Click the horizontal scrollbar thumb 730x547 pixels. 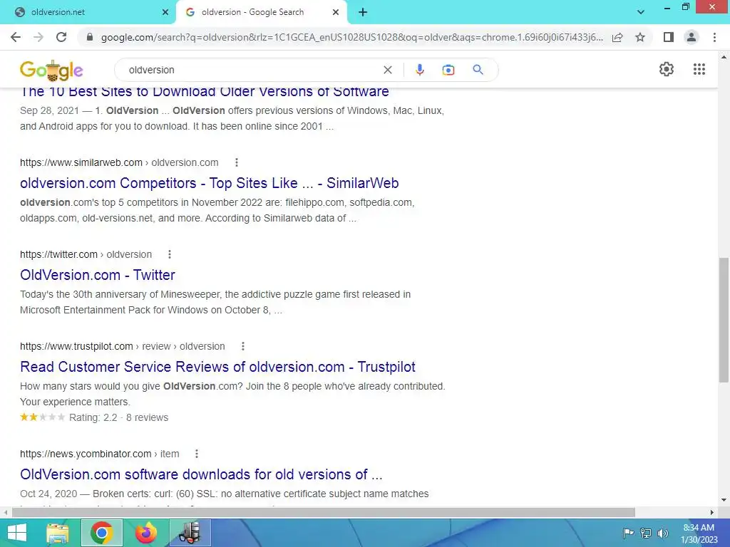[324, 512]
